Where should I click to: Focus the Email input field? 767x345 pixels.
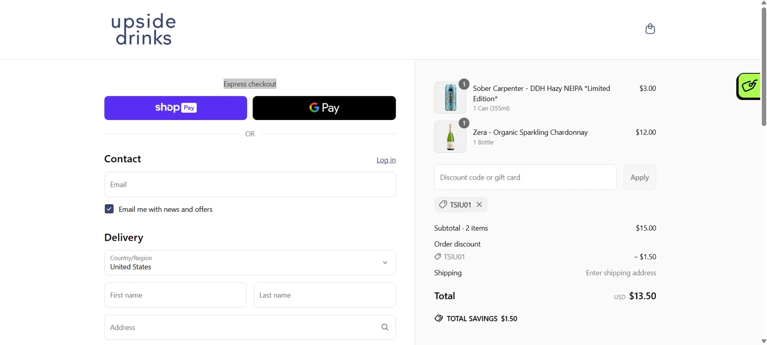(x=250, y=185)
